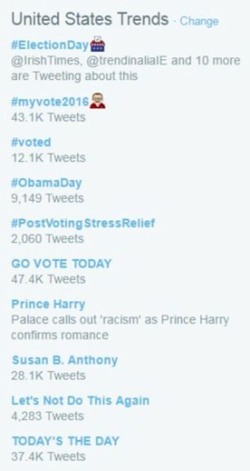Open the Susan B. Anthony trend
250x471 pixels.
tap(65, 360)
